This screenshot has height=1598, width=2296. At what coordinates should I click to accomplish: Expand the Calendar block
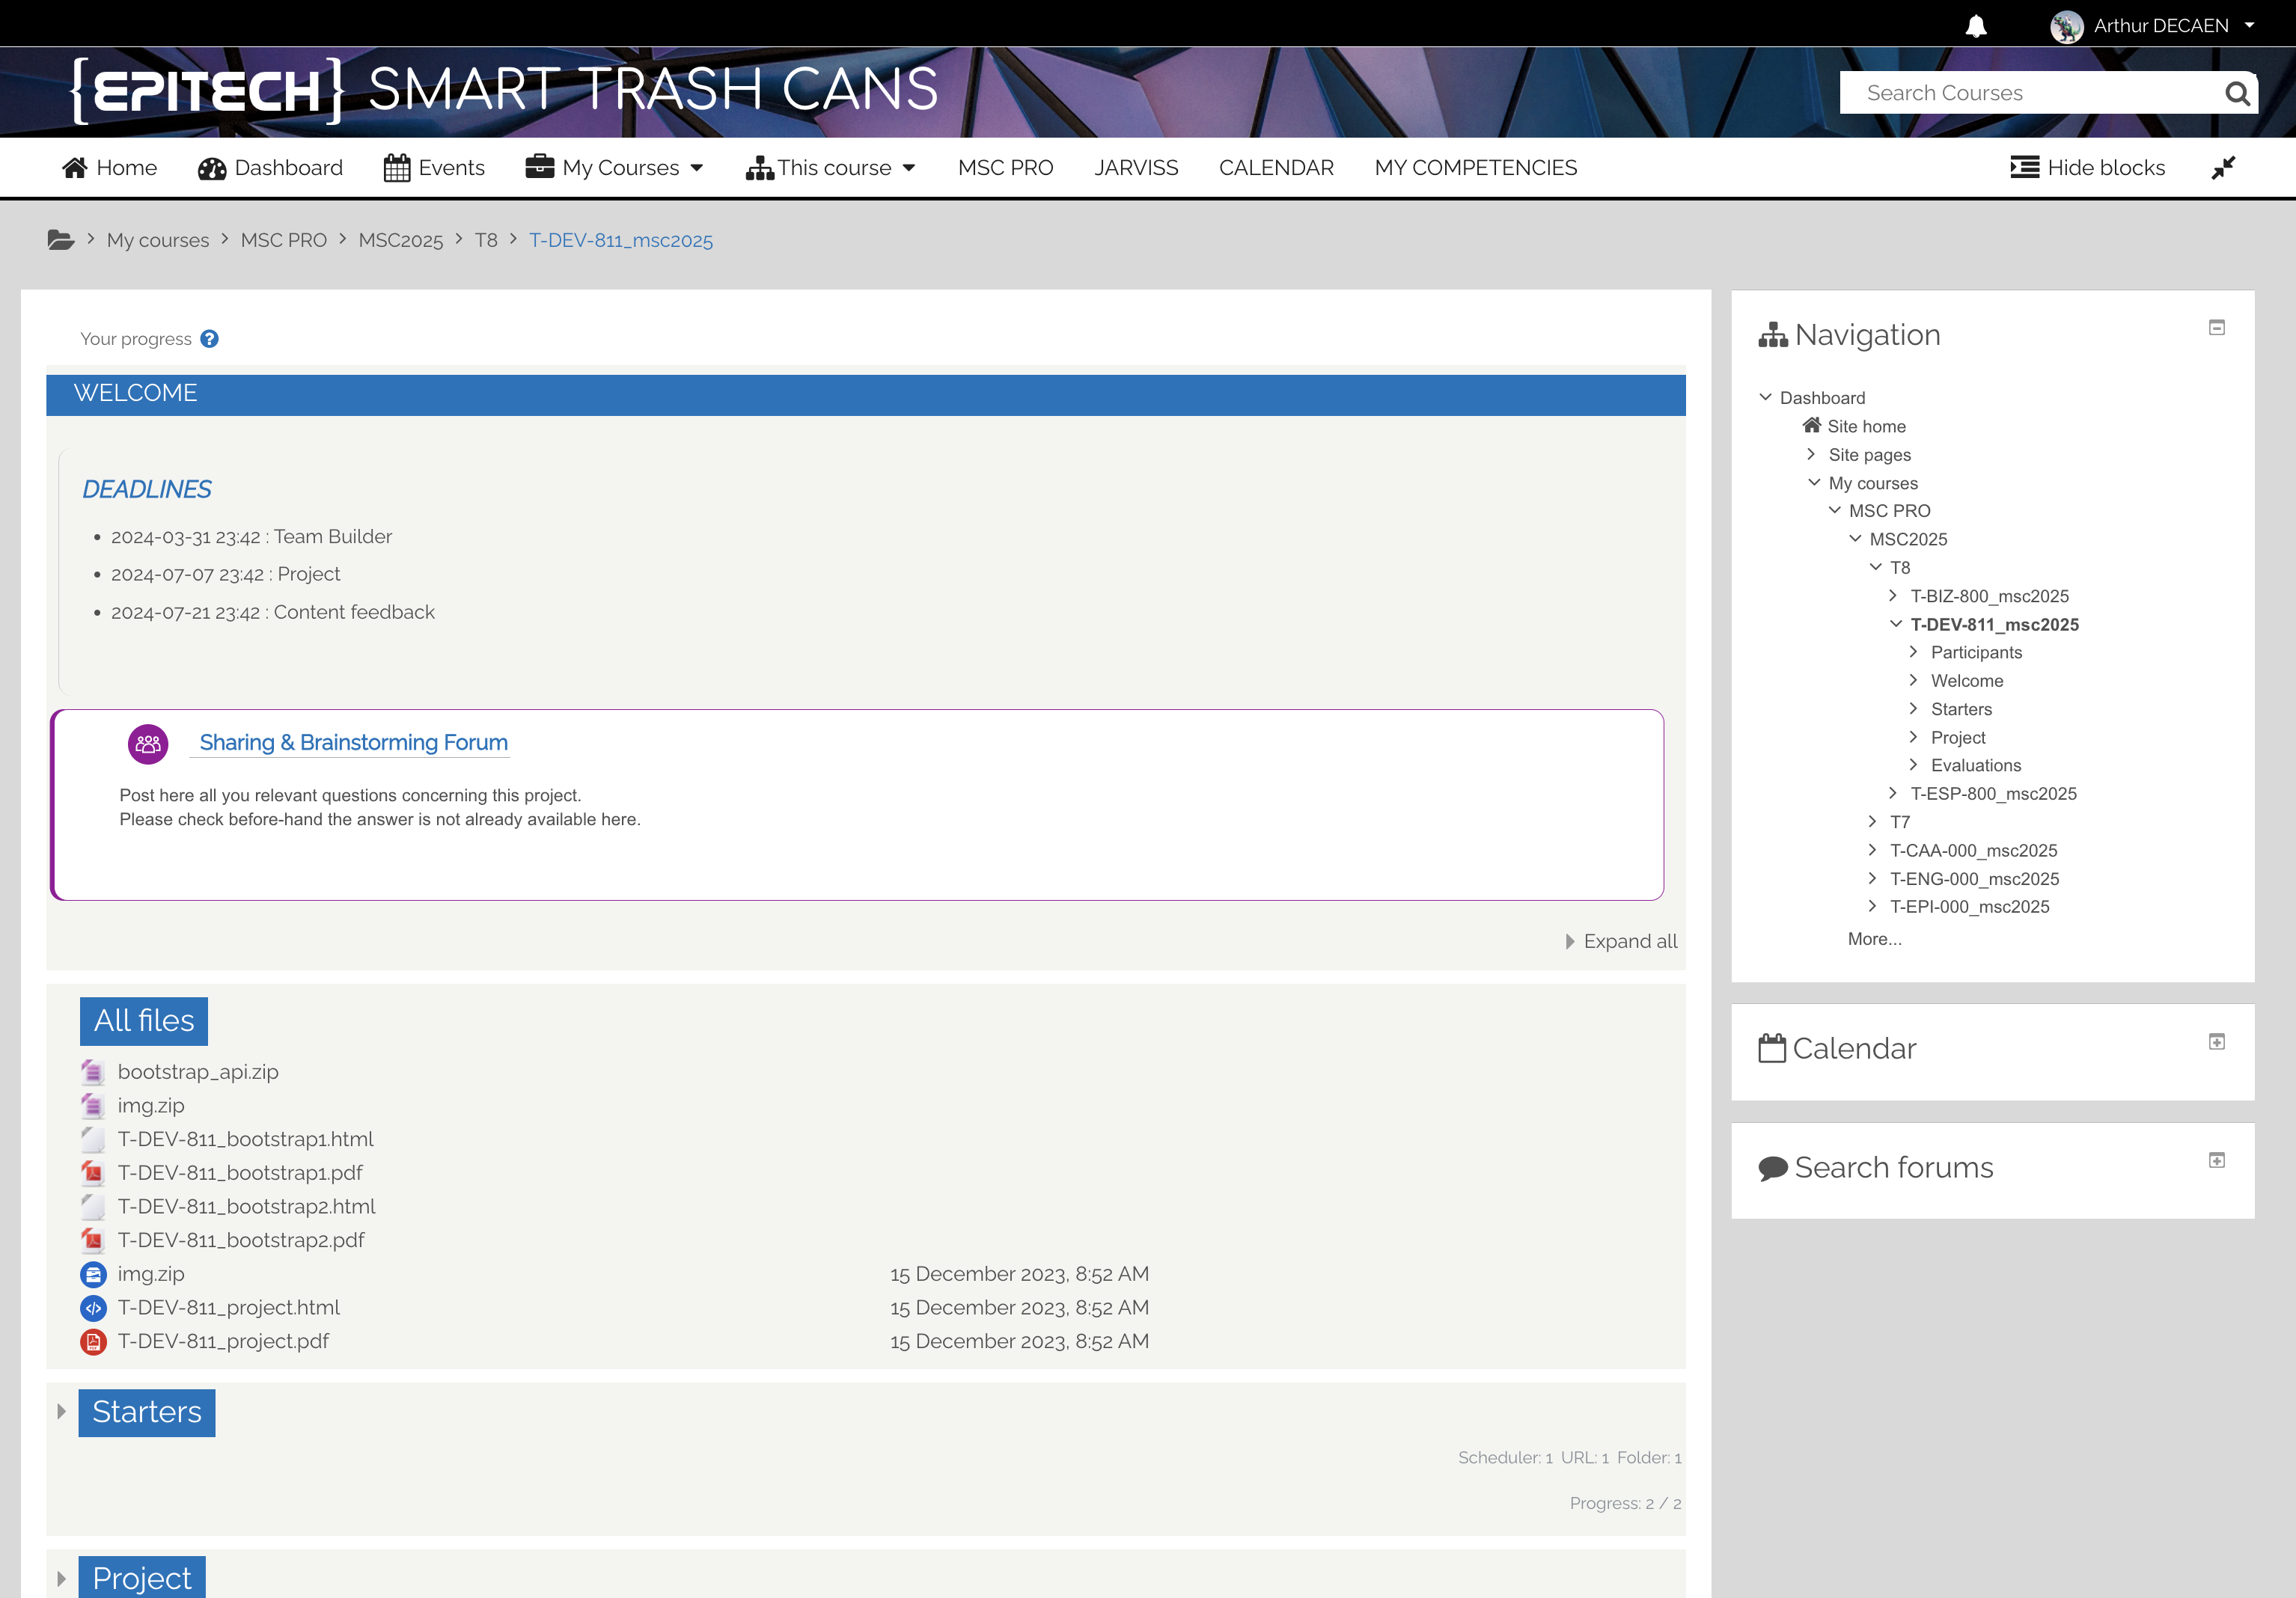[x=2216, y=1041]
